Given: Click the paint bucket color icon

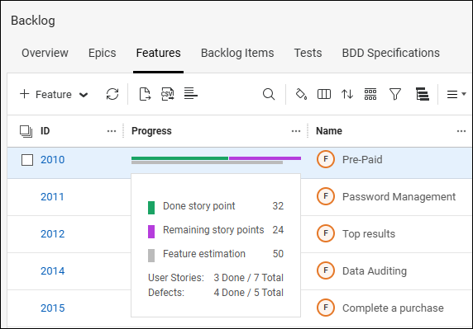Looking at the screenshot, I should [x=301, y=94].
